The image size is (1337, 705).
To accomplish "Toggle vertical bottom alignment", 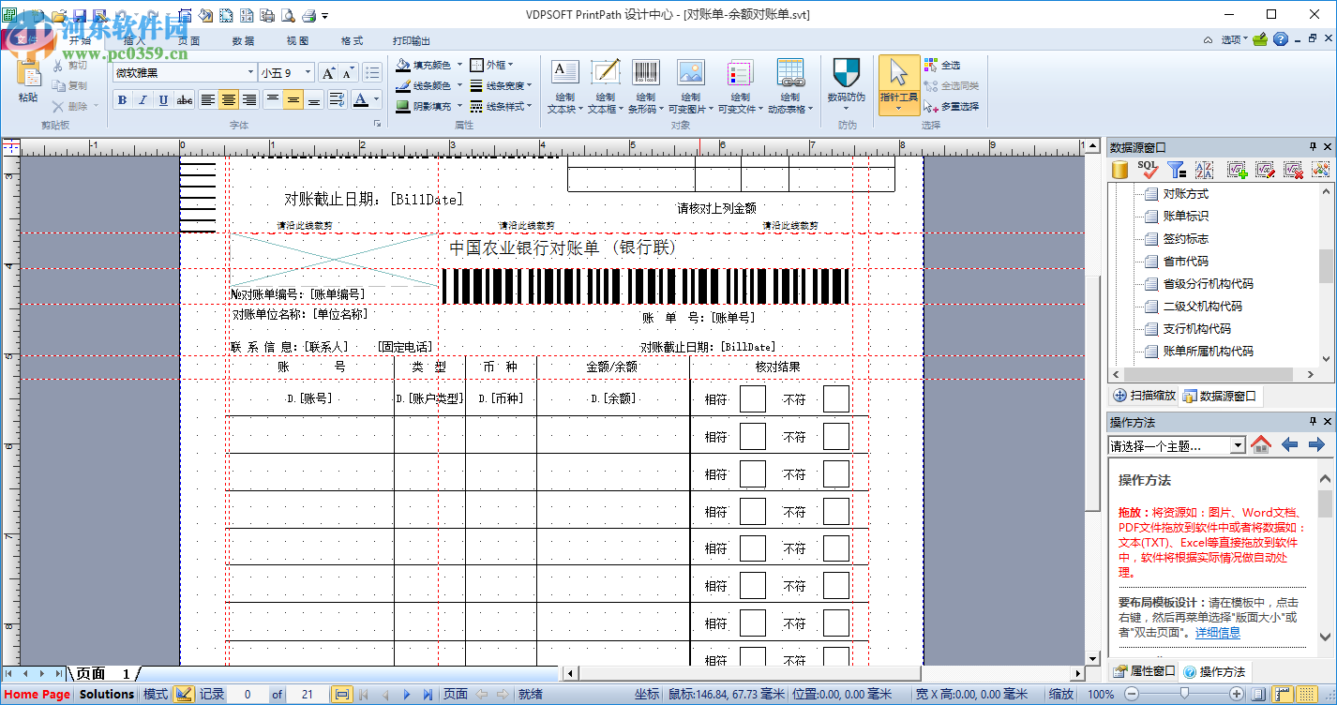I will [x=314, y=100].
